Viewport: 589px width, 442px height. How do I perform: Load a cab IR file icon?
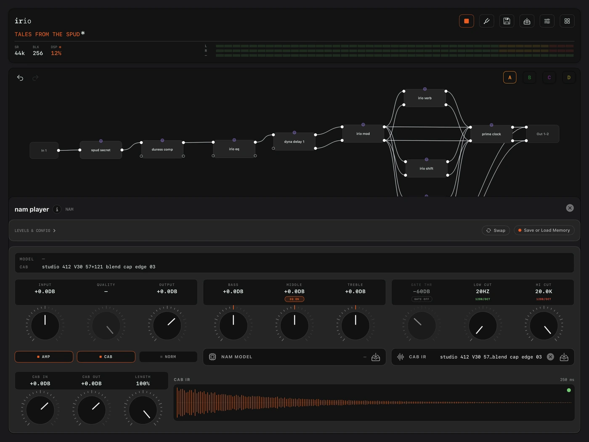[564, 357]
